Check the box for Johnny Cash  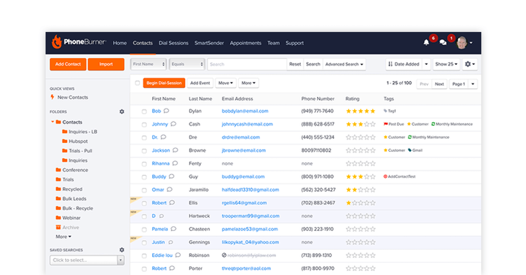point(144,124)
